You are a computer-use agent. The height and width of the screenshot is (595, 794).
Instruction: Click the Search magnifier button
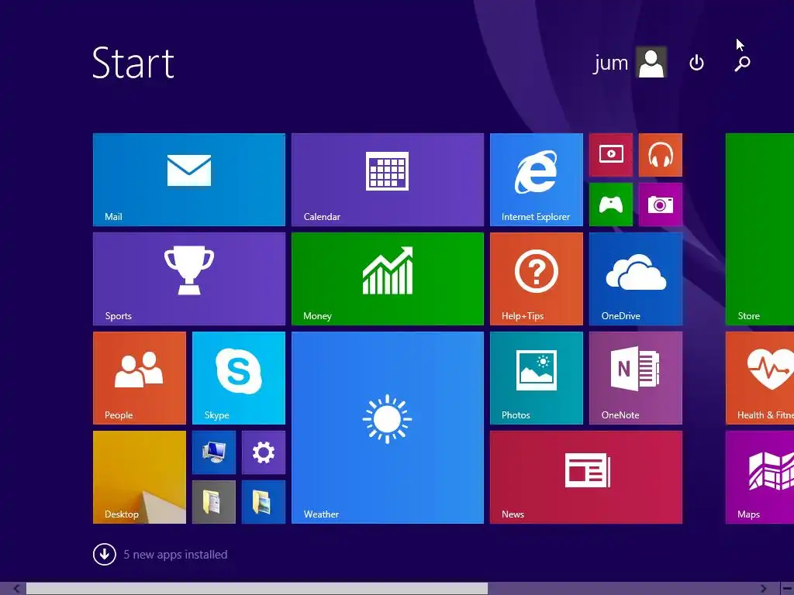coord(742,64)
